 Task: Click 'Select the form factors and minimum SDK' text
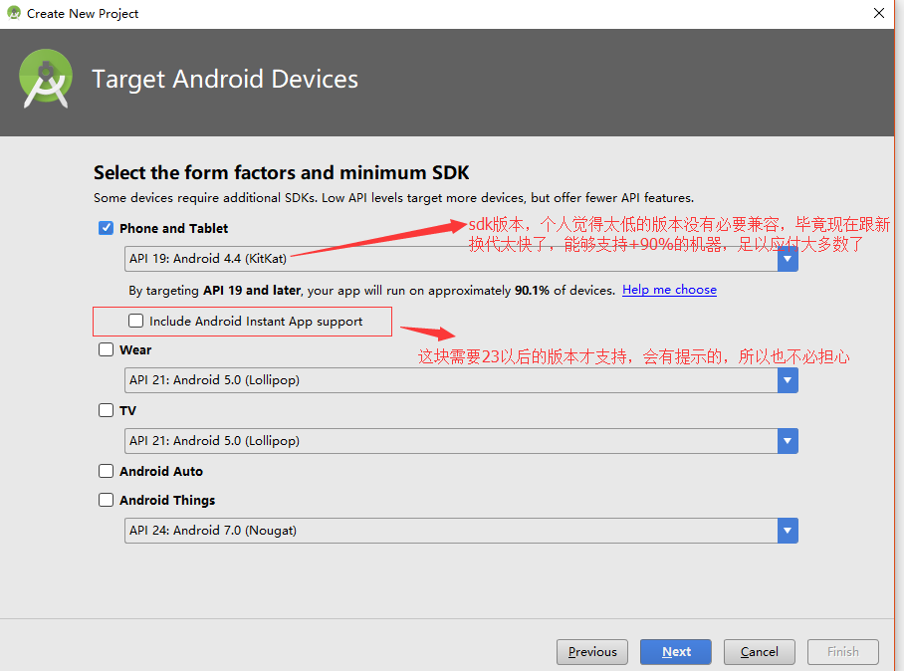point(282,173)
